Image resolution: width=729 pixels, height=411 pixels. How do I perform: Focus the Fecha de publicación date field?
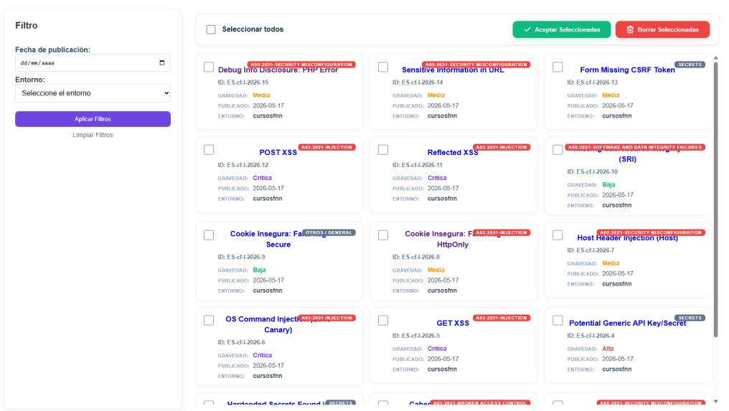[x=93, y=63]
